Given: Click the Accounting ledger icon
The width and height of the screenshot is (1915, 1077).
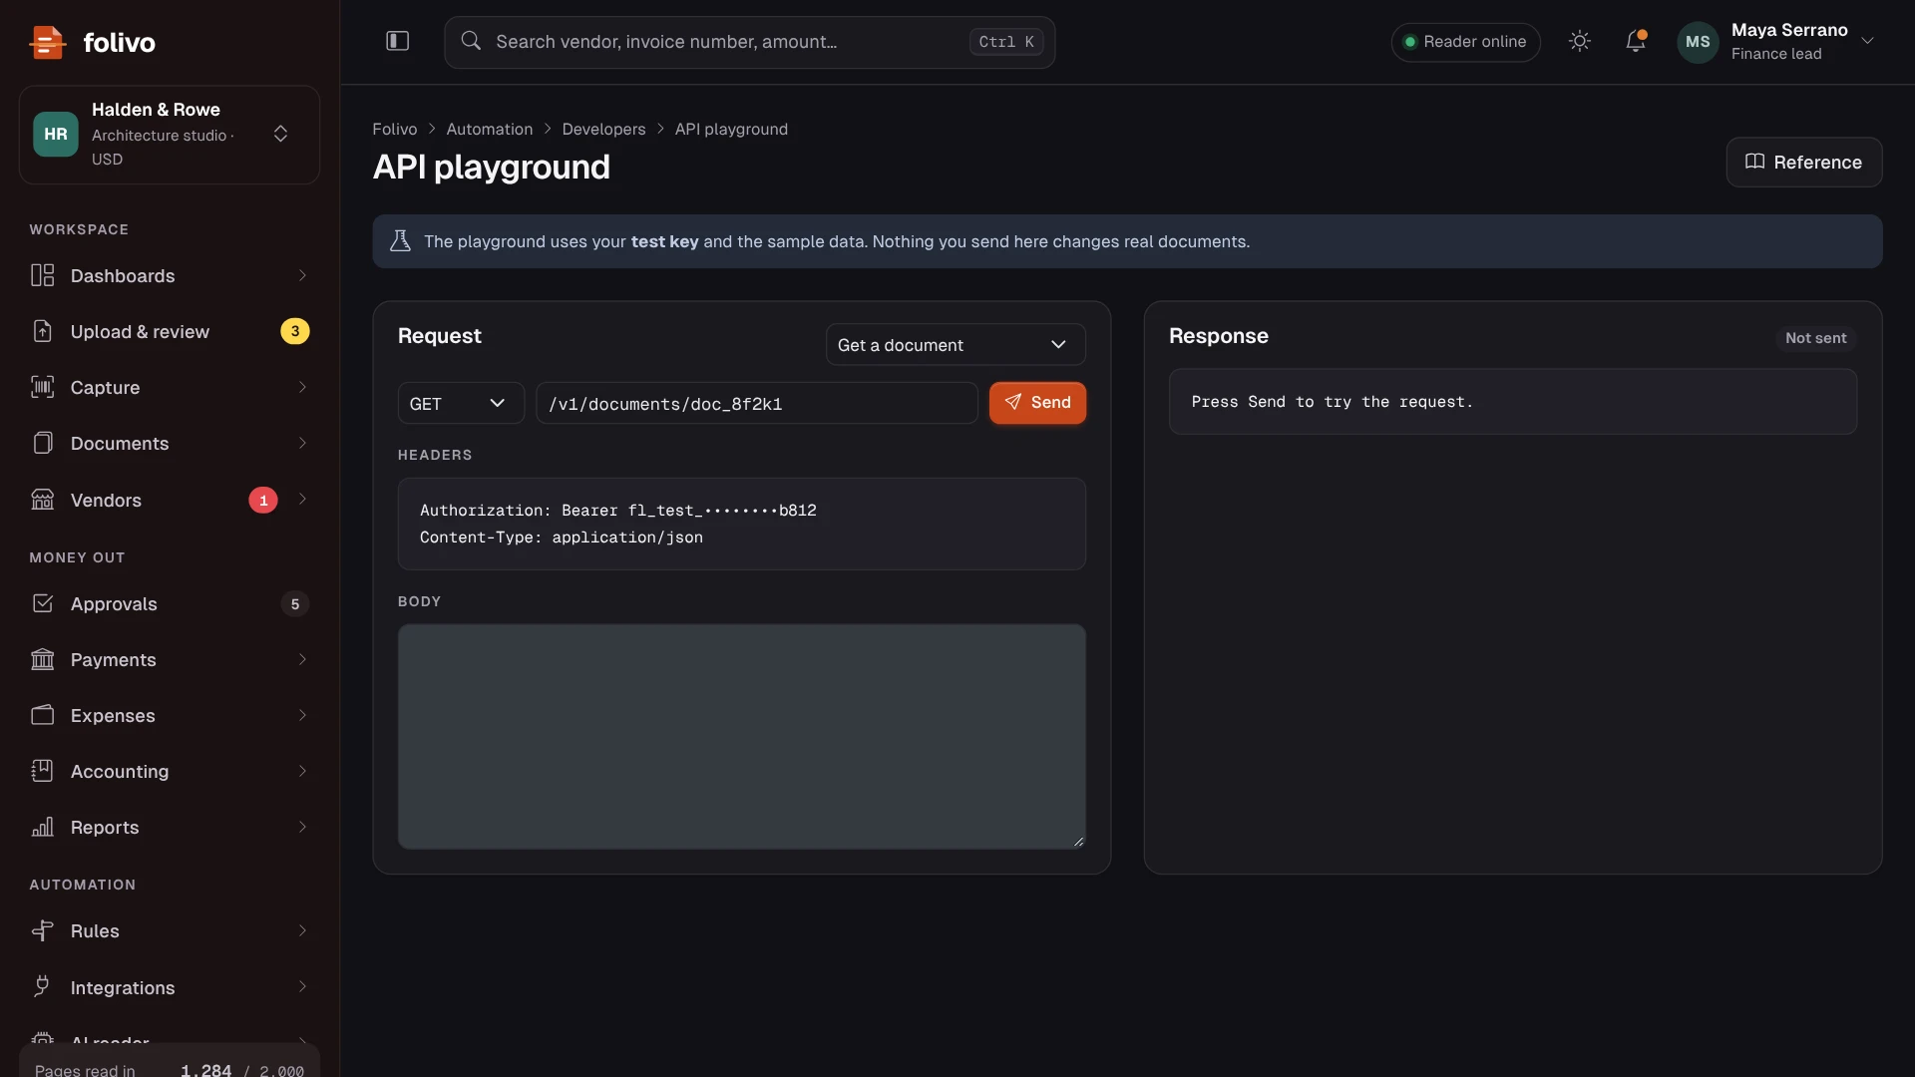Looking at the screenshot, I should point(42,771).
